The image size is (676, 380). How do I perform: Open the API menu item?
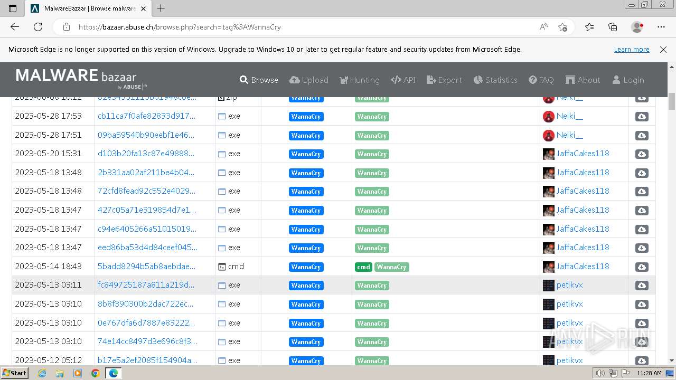tap(403, 80)
